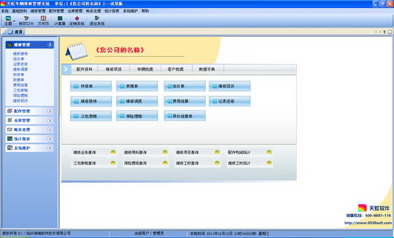Open 维修调度 link in left sidebar
The image size is (394, 238).
pos(20,69)
